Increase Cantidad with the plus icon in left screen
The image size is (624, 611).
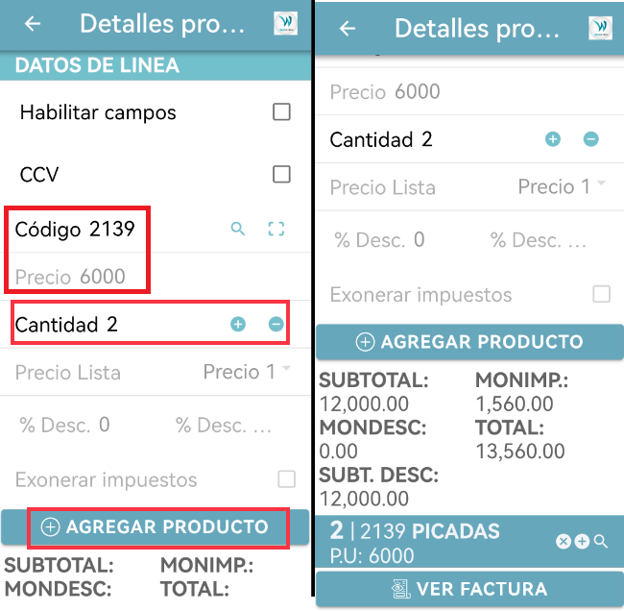click(238, 325)
